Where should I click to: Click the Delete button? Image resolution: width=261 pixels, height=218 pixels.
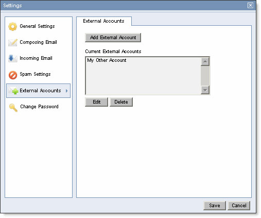(121, 102)
